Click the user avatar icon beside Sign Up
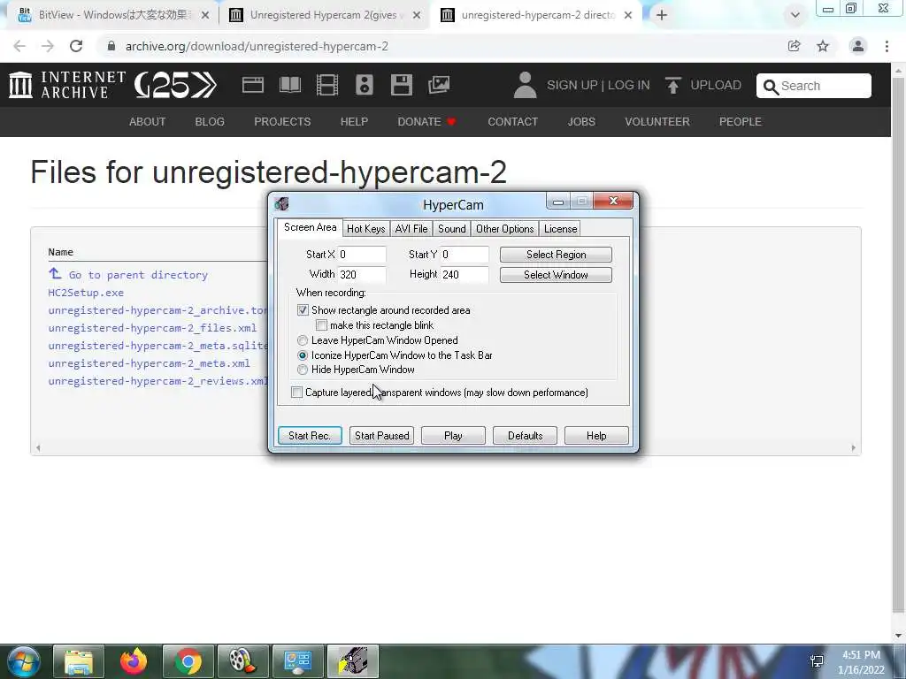 pyautogui.click(x=525, y=85)
